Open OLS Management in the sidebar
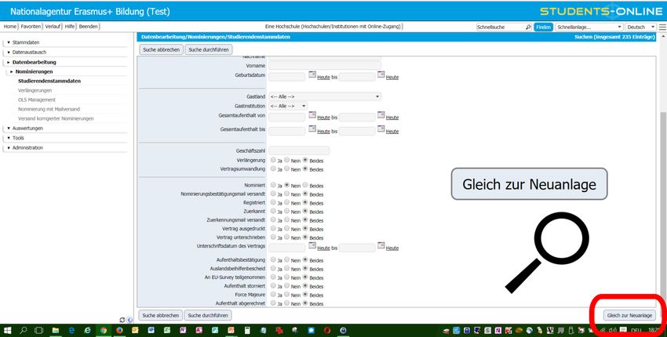This screenshot has height=337, width=667. tap(36, 100)
